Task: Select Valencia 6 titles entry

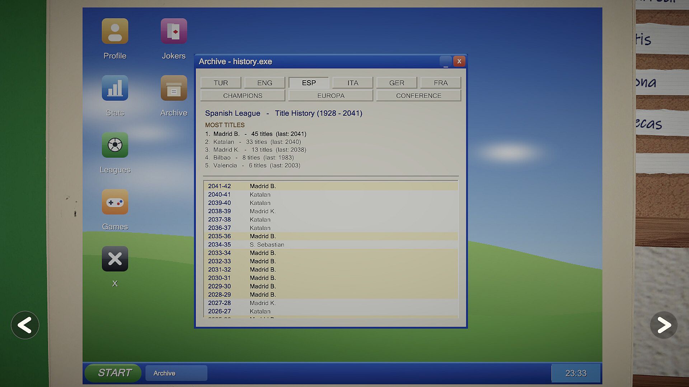Action: point(253,166)
